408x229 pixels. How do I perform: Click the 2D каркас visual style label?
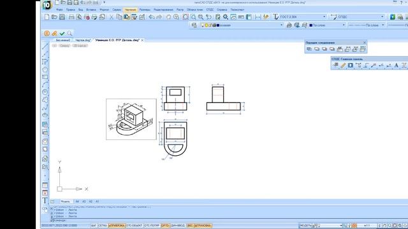pyautogui.click(x=80, y=46)
